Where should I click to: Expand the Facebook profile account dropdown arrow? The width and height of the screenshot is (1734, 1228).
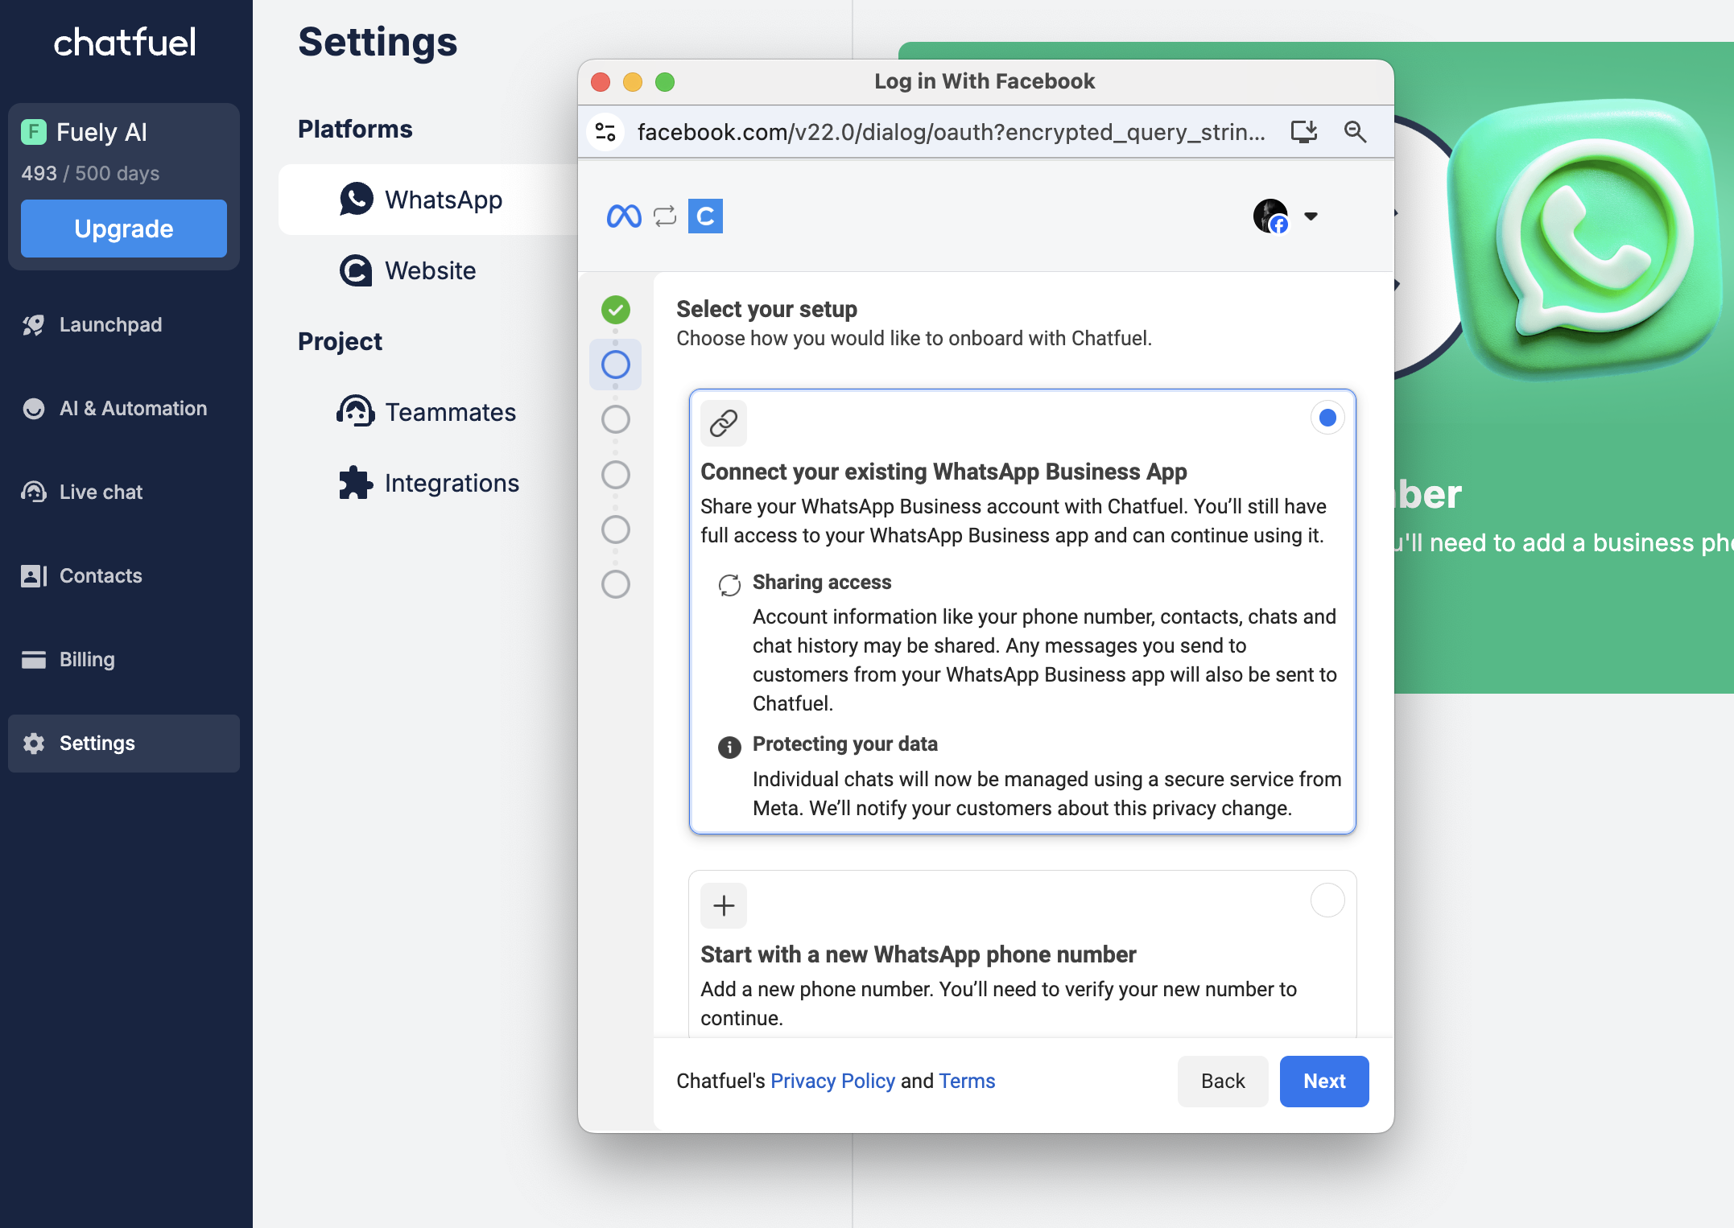click(1311, 216)
